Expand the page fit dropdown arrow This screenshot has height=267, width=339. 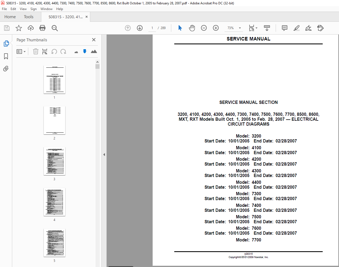tap(256, 28)
